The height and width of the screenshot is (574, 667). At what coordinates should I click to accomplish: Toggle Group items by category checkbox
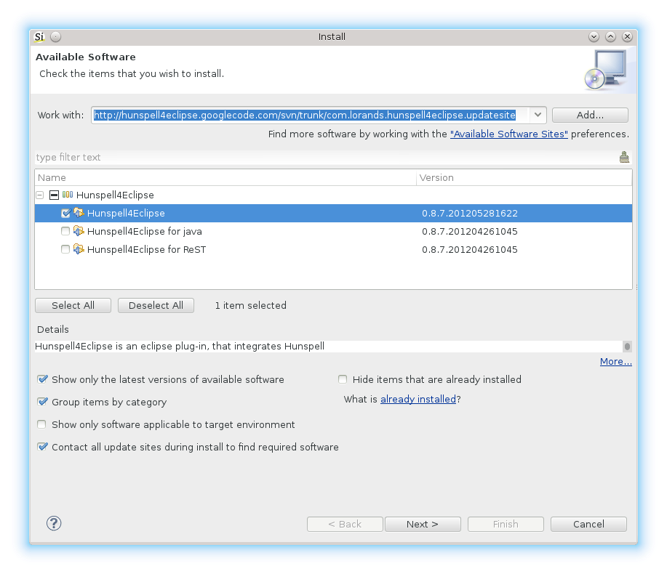coord(42,402)
